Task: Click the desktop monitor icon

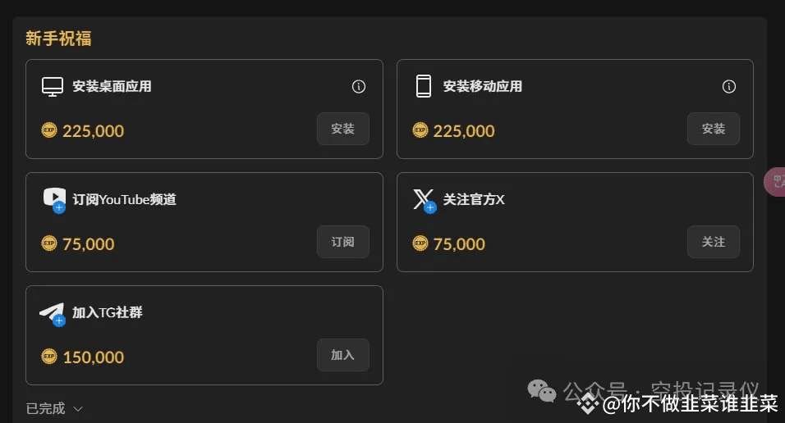Action: pyautogui.click(x=52, y=87)
